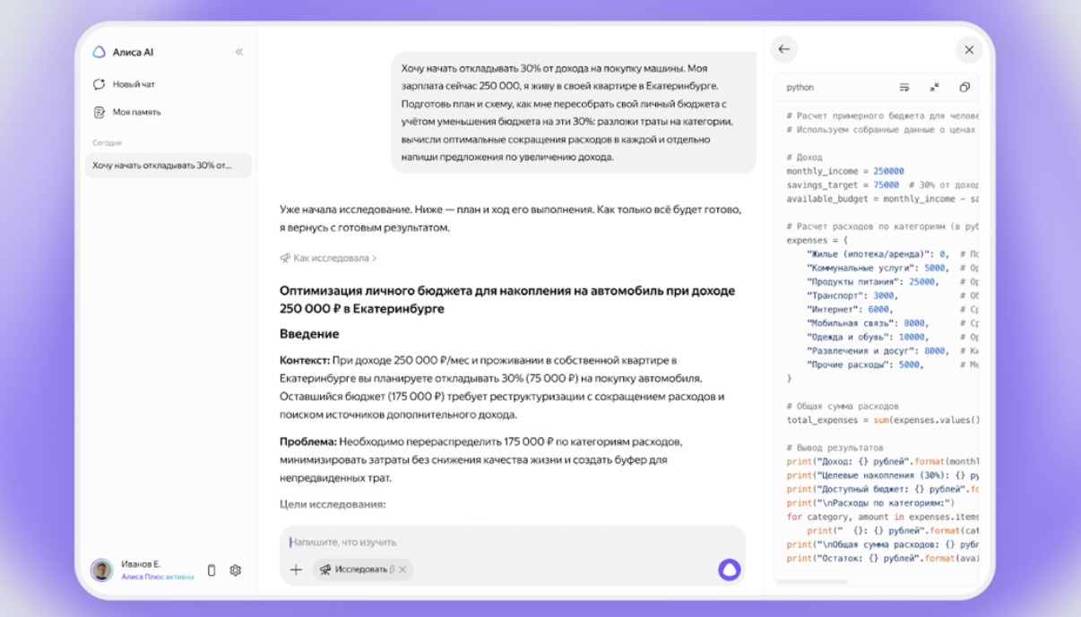1081x617 pixels.
Task: Click code line total_expenses = sum(expenses.values()
Action: click(883, 420)
